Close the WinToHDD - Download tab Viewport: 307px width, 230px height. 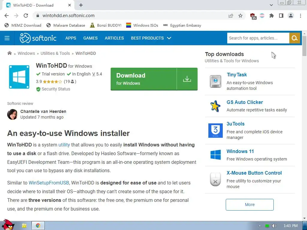click(x=70, y=5)
